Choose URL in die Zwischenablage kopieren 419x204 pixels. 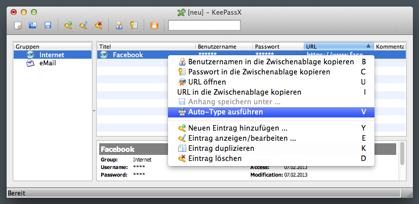tap(271, 92)
